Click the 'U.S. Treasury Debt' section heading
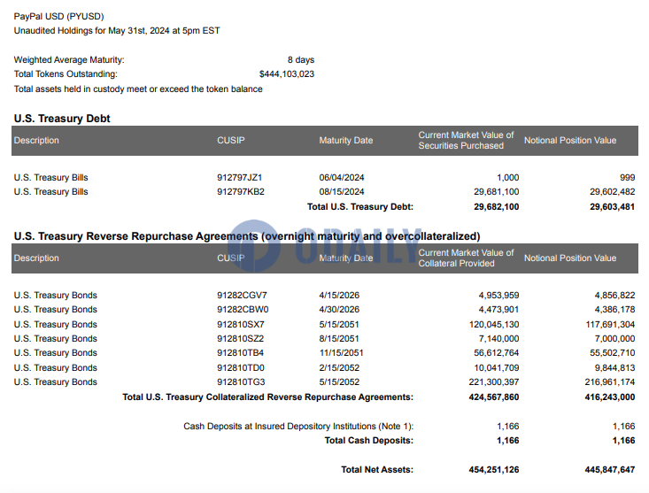 [62, 119]
